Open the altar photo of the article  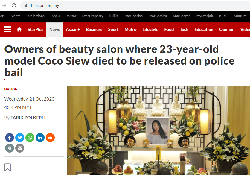click(158, 130)
